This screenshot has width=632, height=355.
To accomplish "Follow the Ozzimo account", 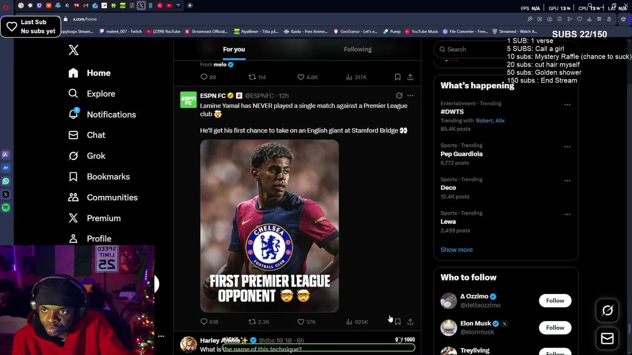I will click(x=555, y=301).
